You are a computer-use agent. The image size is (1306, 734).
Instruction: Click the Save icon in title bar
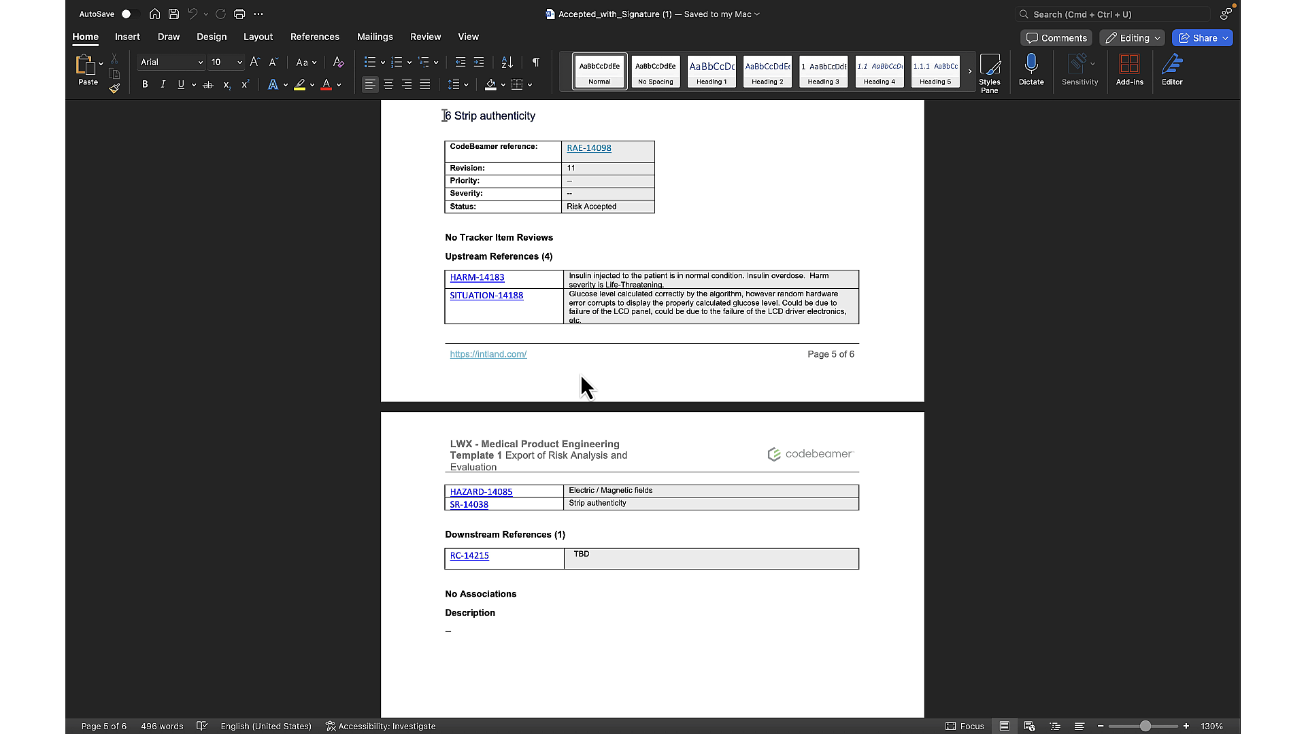[x=173, y=14]
